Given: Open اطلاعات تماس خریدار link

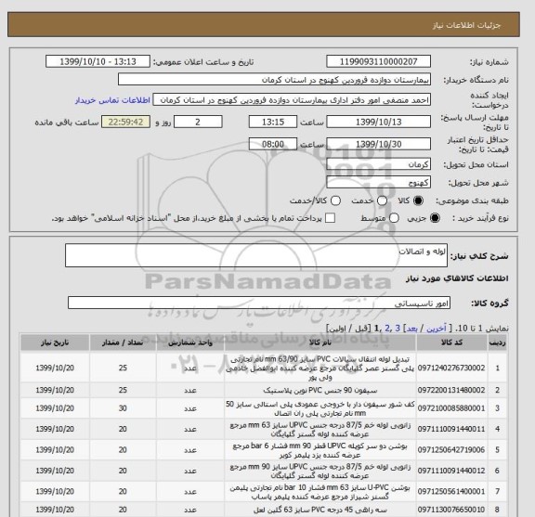Looking at the screenshot, I should (112, 100).
